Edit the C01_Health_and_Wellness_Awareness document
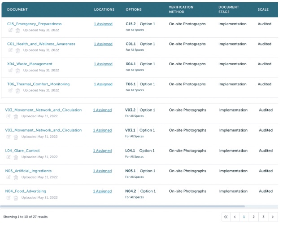Viewport: 283px width, 226px height. pyautogui.click(x=10, y=50)
